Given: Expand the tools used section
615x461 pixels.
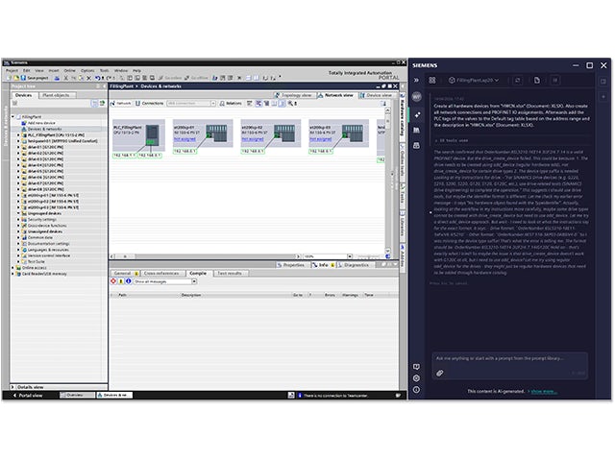Looking at the screenshot, I should pos(452,140).
